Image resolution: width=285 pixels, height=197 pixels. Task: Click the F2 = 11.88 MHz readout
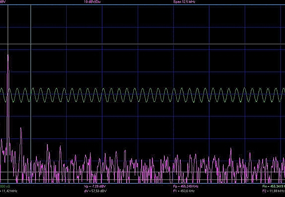273,191
